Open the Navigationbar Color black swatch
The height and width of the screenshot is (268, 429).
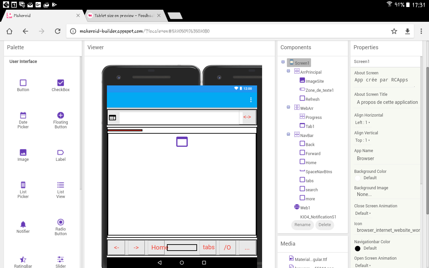(x=358, y=248)
